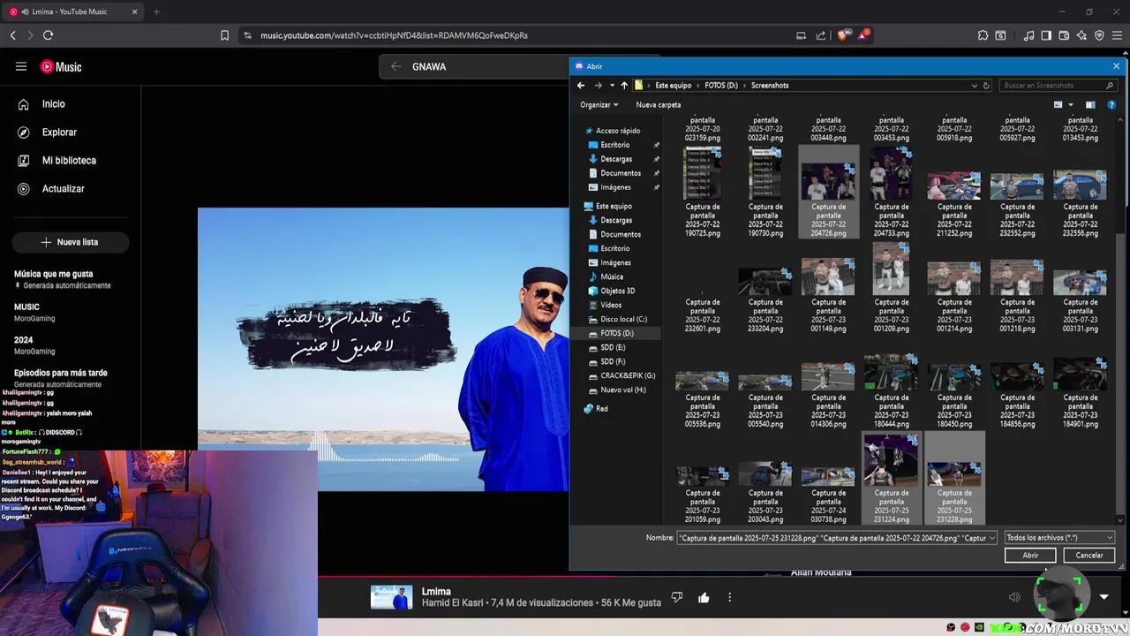1130x636 pixels.
Task: Open the Brave Wallet icon
Action: click(x=1064, y=35)
